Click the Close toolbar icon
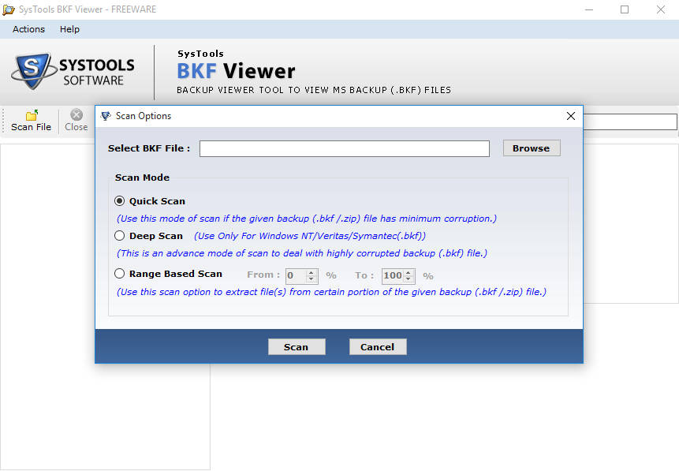Image resolution: width=679 pixels, height=471 pixels. pyautogui.click(x=76, y=115)
